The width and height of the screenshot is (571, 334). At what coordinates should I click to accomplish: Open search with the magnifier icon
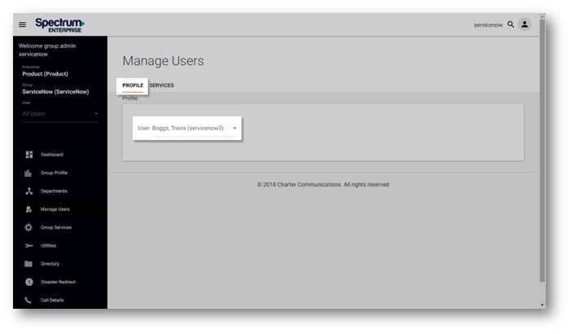tap(511, 24)
